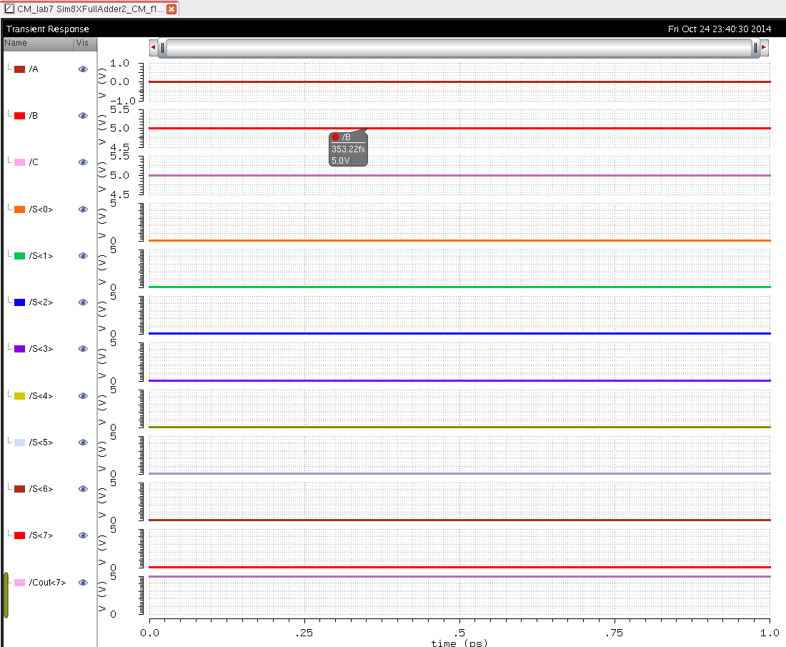
Task: Click the /C pink color swatch
Action: click(20, 163)
